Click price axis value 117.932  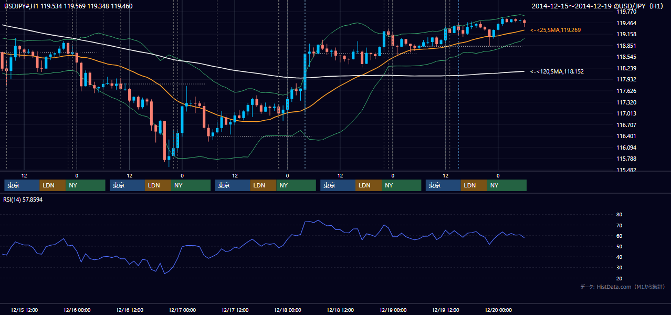[626, 79]
